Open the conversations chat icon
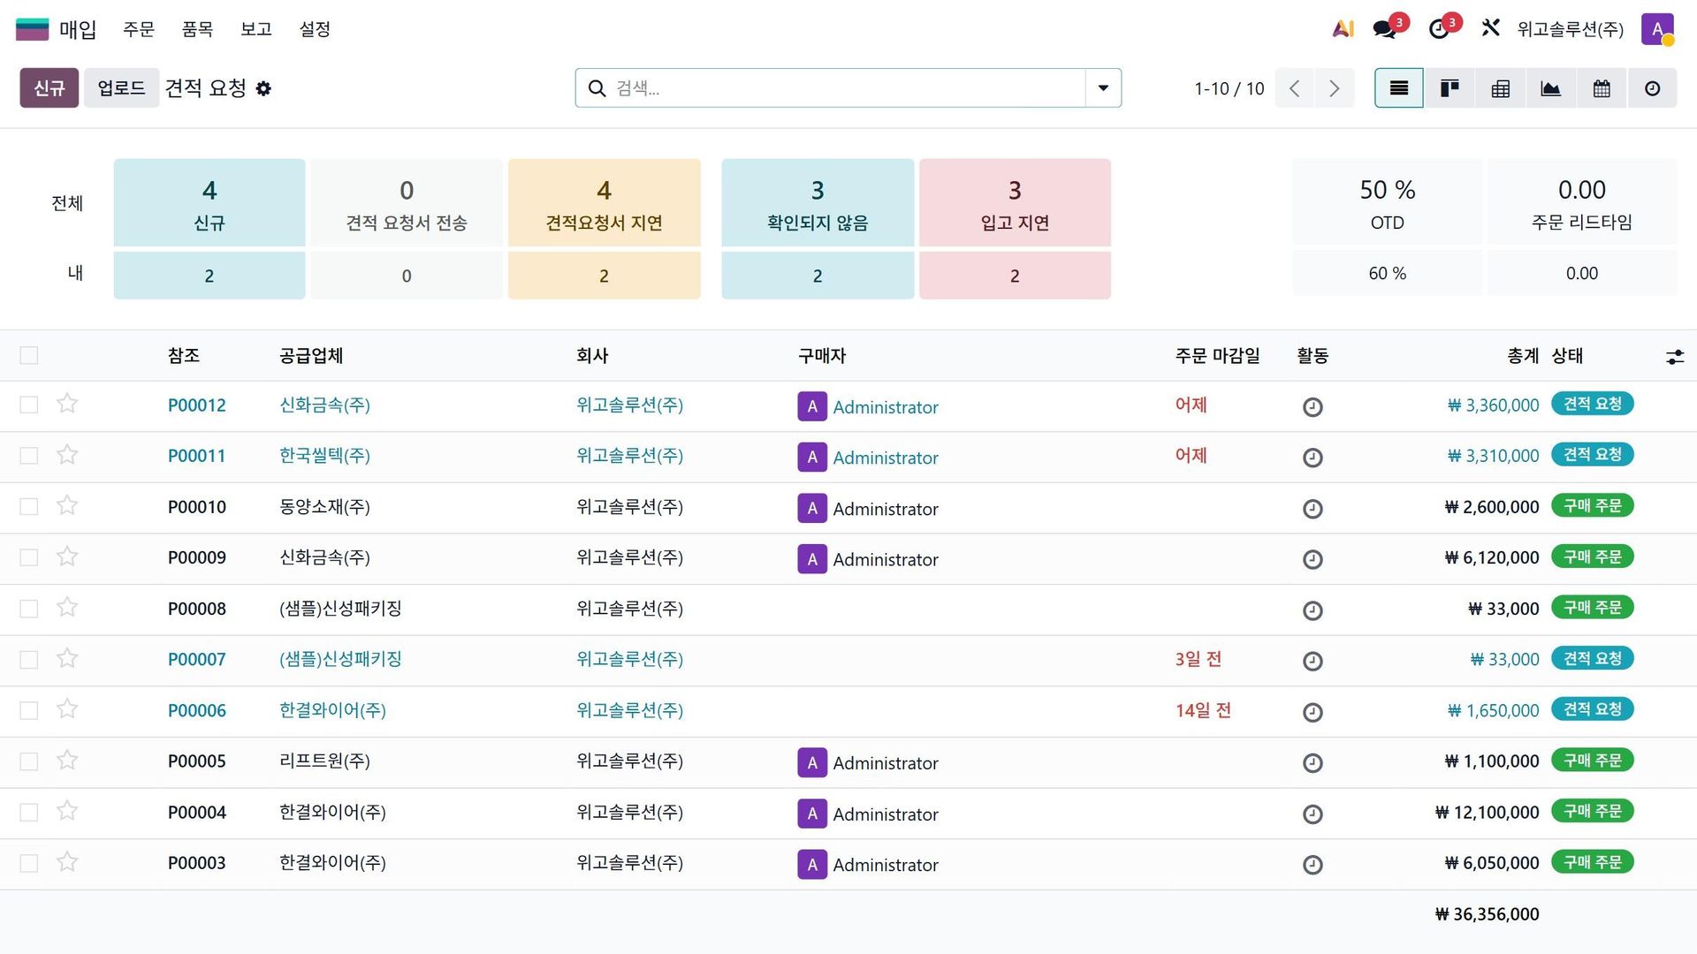 1385,29
